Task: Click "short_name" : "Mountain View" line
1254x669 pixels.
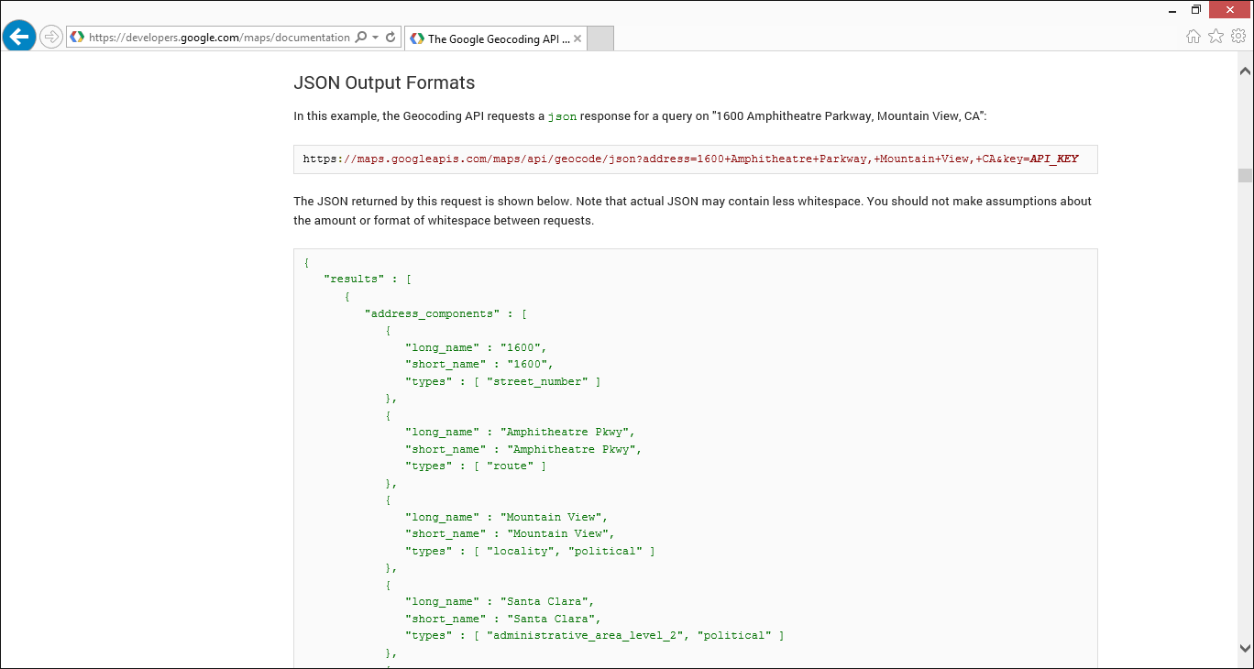Action: [x=510, y=533]
